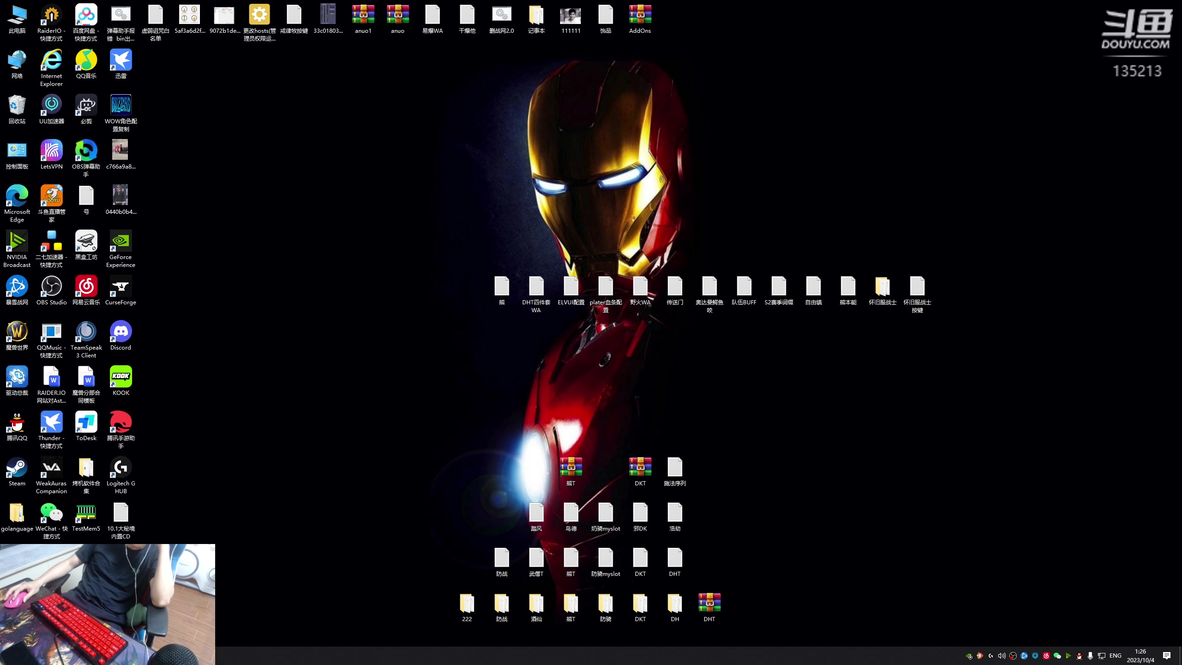Viewport: 1182px width, 665px height.
Task: Launch the RaiderIO shortcut
Action: click(x=51, y=23)
